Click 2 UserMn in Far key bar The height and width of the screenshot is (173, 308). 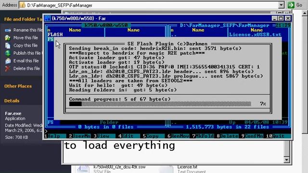point(80,136)
